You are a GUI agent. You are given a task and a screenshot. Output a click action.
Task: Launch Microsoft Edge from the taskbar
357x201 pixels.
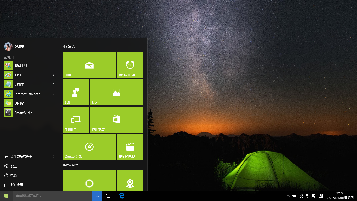point(122,196)
